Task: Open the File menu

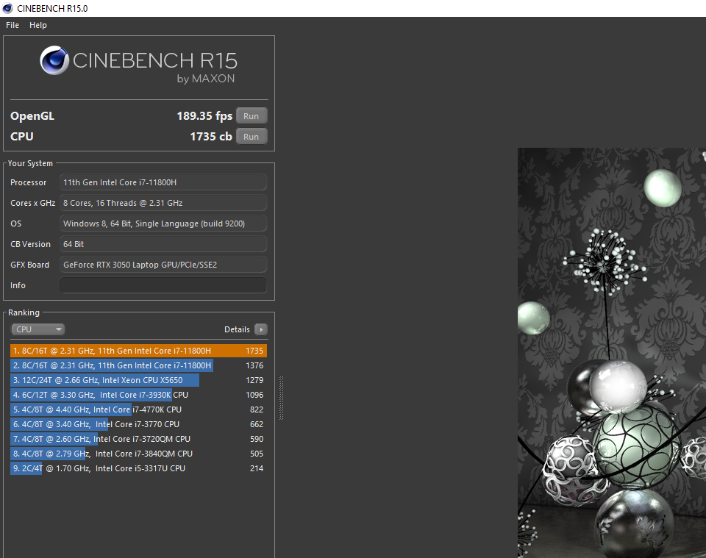Action: tap(13, 25)
